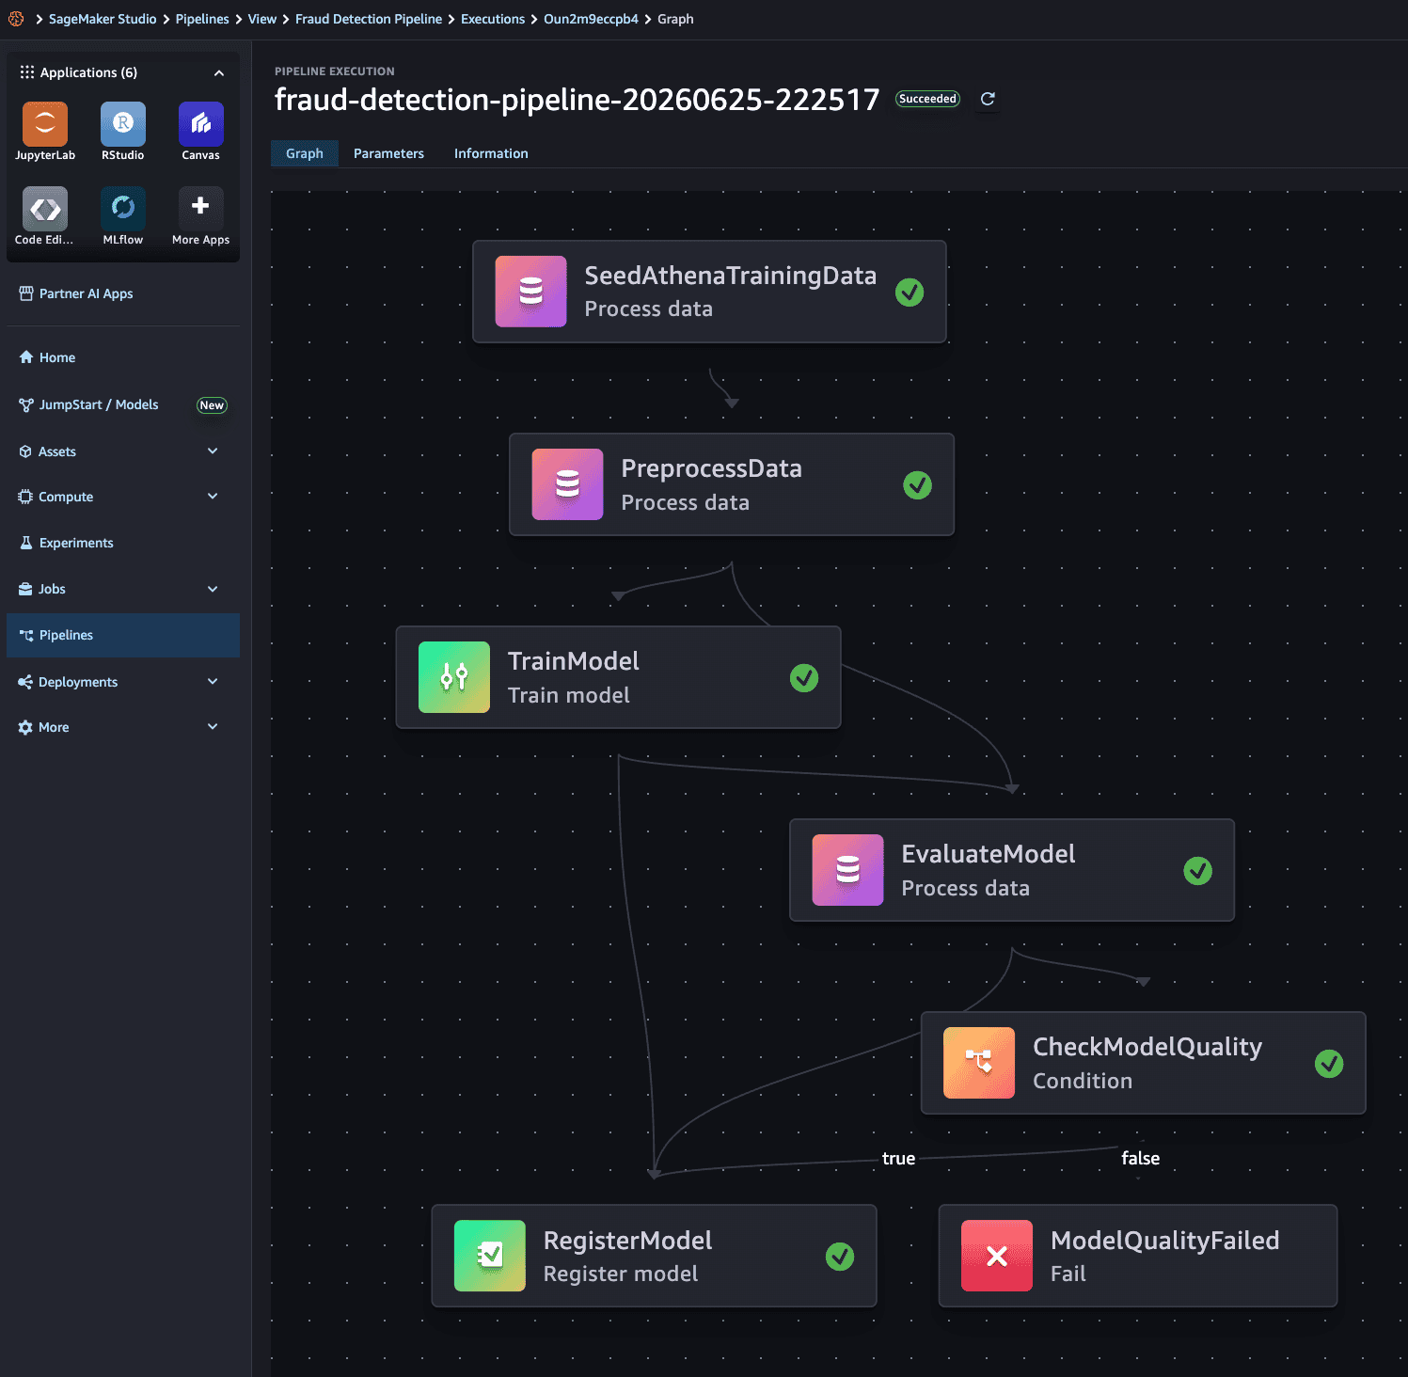
Task: Select the EvaluateModel step name
Action: (x=989, y=854)
